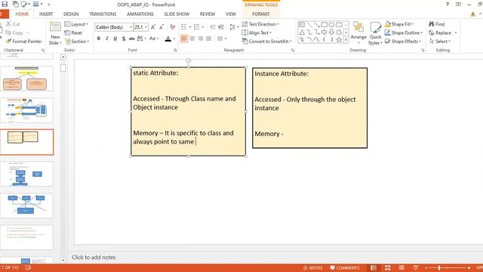Viewport: 483px width, 272px height.
Task: Open Font dialog launcher
Action: (175, 50)
